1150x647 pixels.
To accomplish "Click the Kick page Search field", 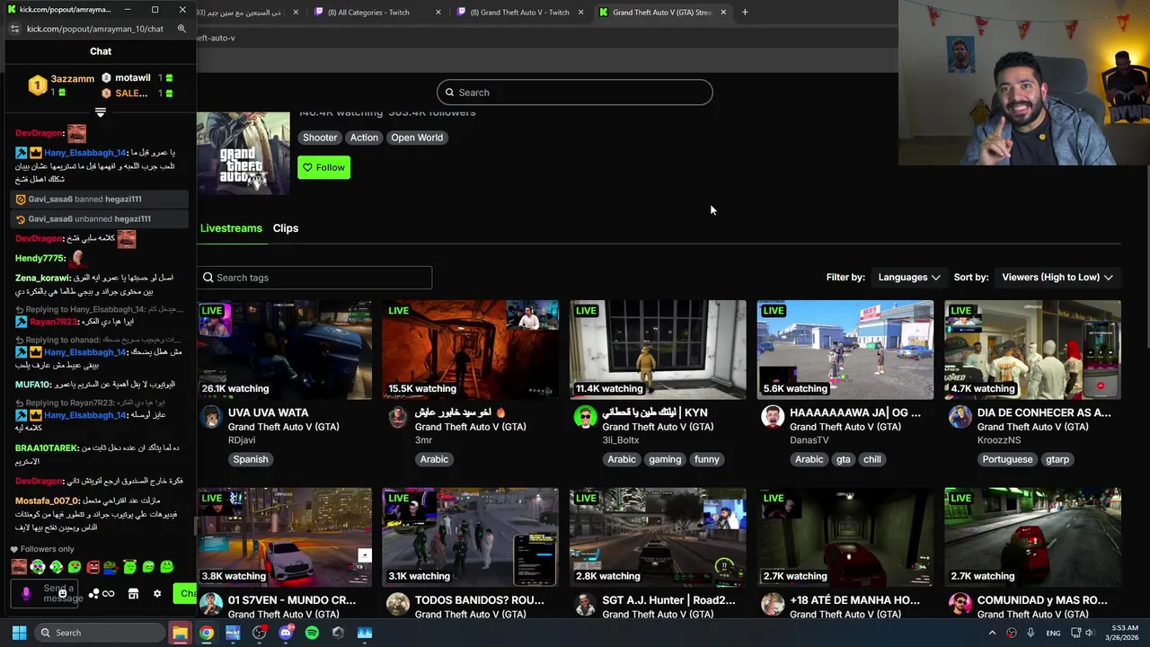I will click(574, 93).
